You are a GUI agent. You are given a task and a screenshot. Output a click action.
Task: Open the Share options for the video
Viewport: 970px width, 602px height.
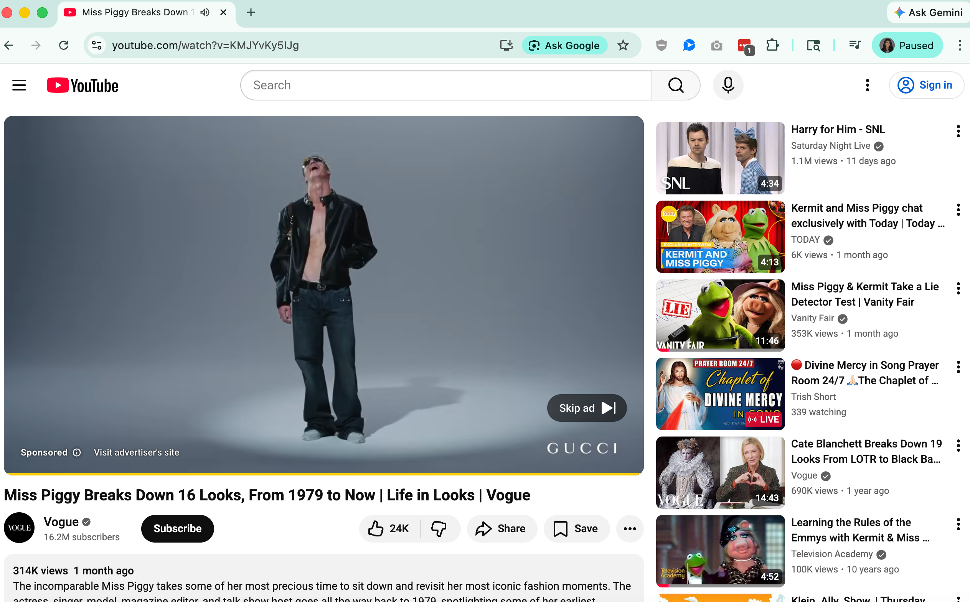tap(501, 528)
